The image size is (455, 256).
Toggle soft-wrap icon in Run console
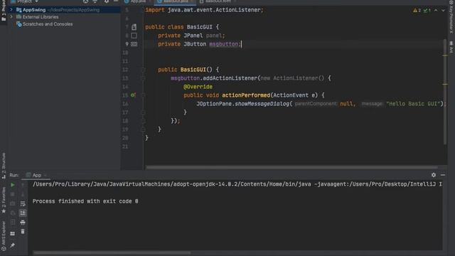pos(23,204)
